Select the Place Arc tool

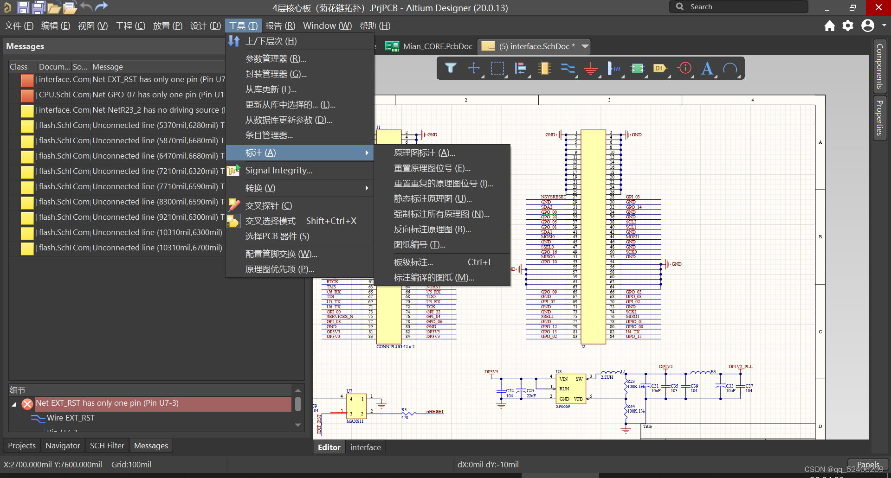tap(730, 69)
